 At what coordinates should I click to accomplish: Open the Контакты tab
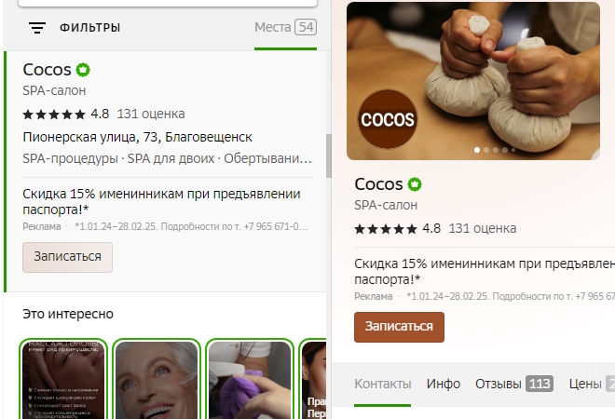pos(383,384)
